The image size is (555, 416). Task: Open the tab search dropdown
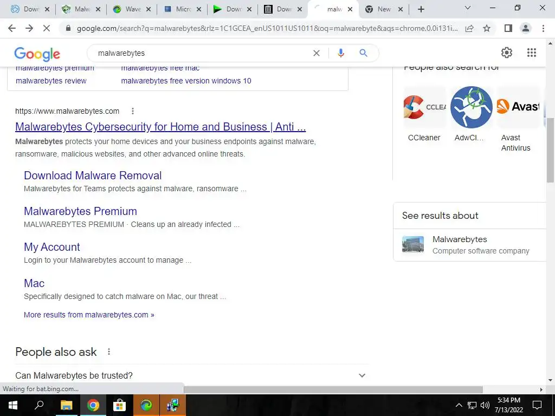[468, 8]
